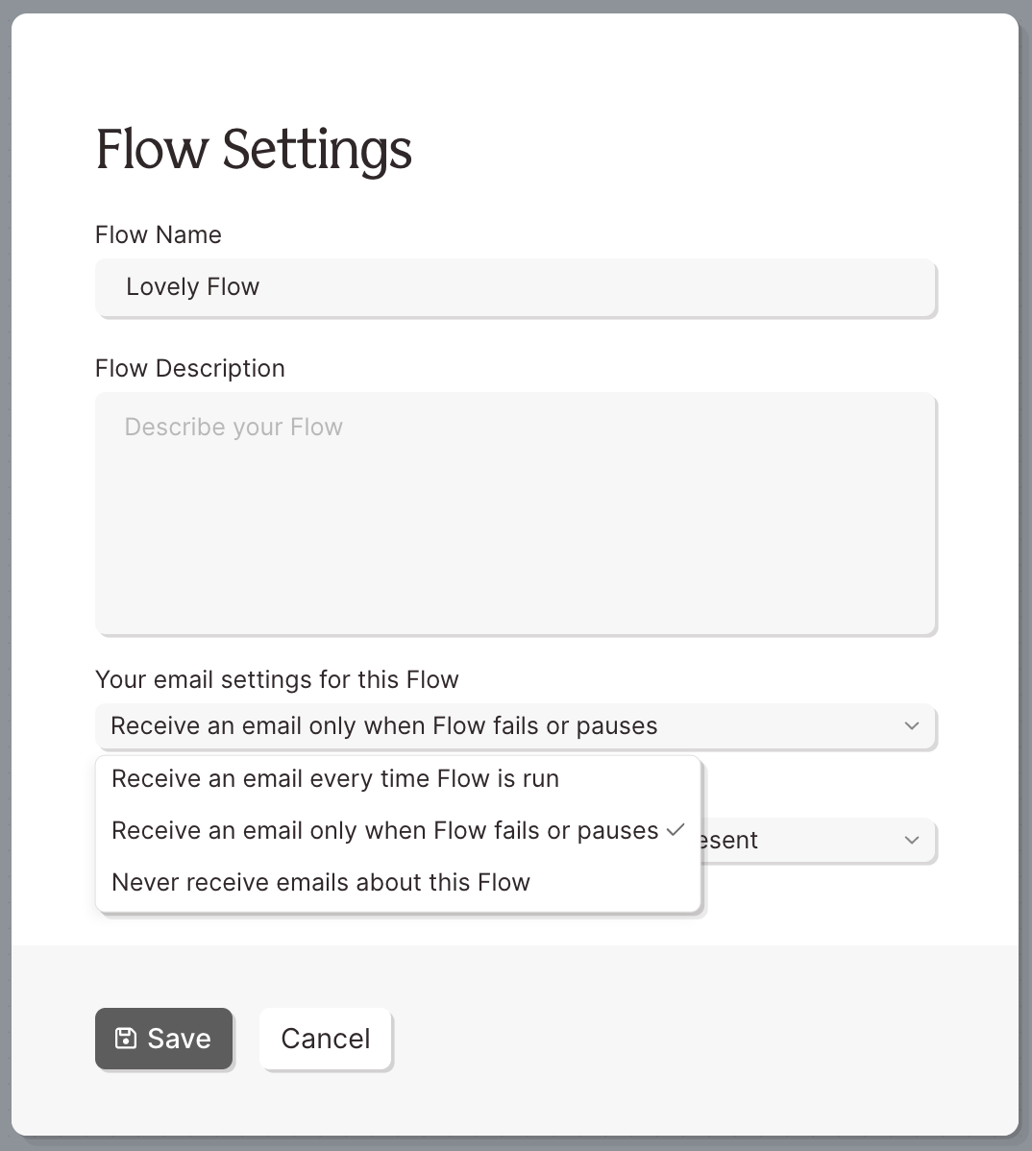This screenshot has height=1151, width=1032.
Task: Save the flow settings
Action: 163,1038
